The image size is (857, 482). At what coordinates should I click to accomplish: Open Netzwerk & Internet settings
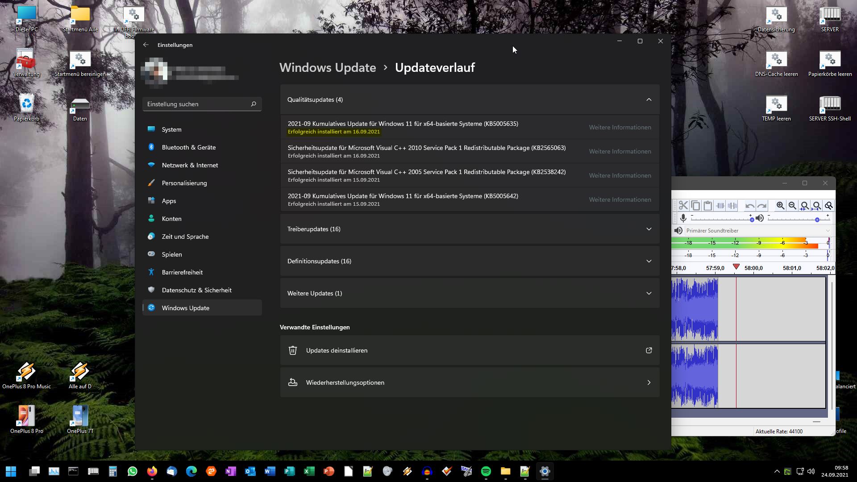point(202,165)
